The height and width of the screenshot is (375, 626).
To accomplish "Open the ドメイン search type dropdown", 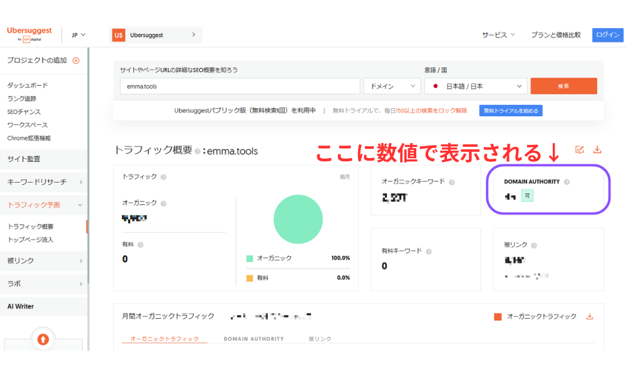I will click(x=392, y=86).
